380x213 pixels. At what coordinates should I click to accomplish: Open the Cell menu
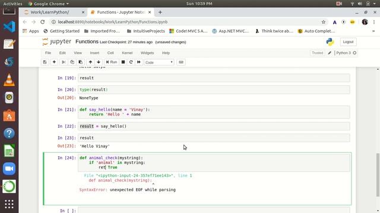(x=110, y=53)
